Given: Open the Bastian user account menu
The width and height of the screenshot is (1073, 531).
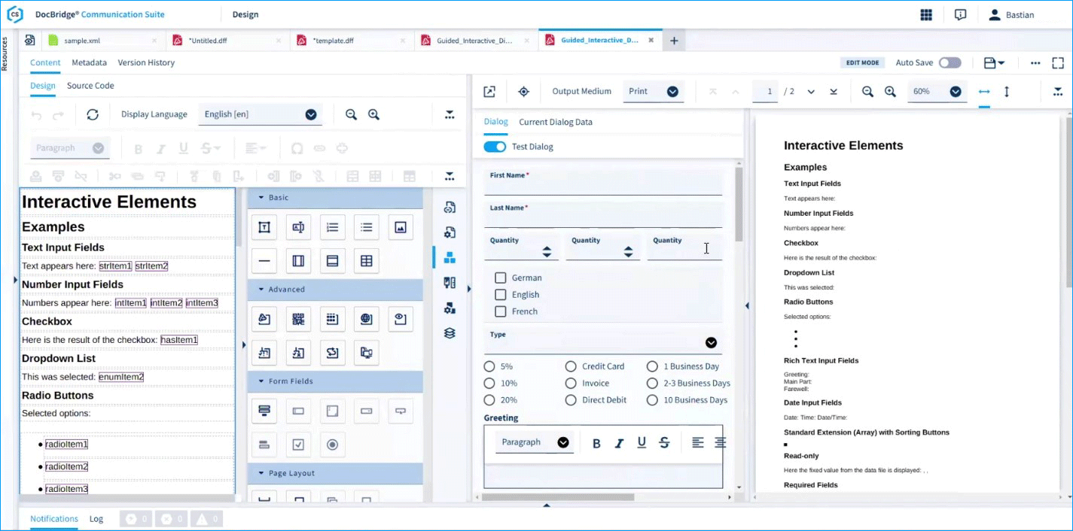Looking at the screenshot, I should point(1012,14).
